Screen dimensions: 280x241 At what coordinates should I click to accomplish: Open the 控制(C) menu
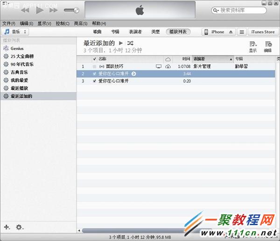click(63, 23)
